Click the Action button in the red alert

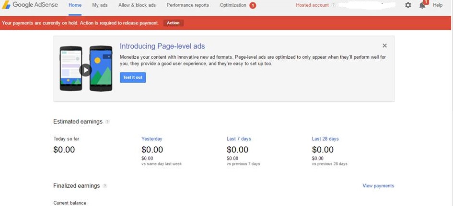[x=174, y=23]
